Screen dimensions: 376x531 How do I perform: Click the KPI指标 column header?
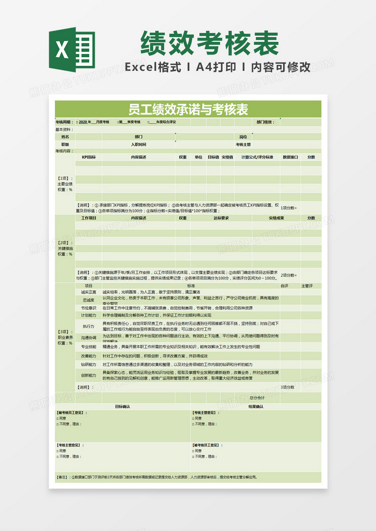pos(89,157)
